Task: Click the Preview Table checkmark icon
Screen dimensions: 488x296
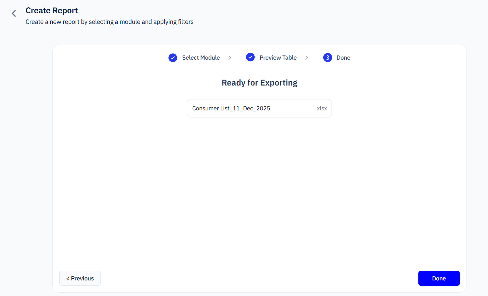Action: pyautogui.click(x=250, y=57)
